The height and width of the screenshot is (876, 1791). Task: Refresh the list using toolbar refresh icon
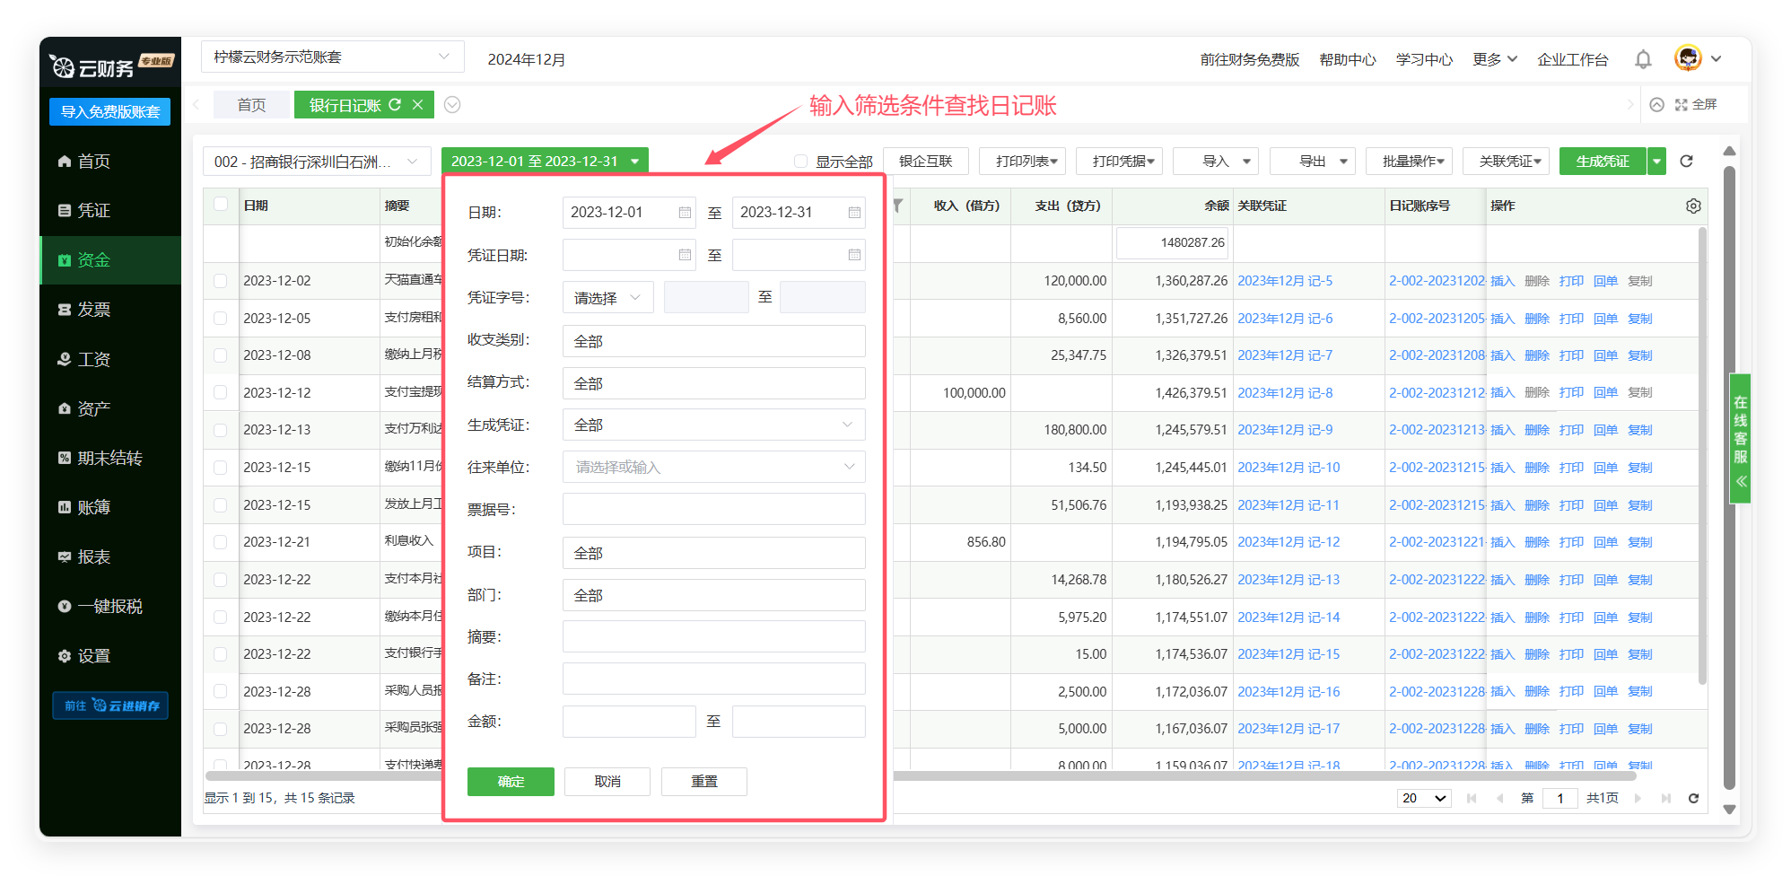click(x=1686, y=162)
